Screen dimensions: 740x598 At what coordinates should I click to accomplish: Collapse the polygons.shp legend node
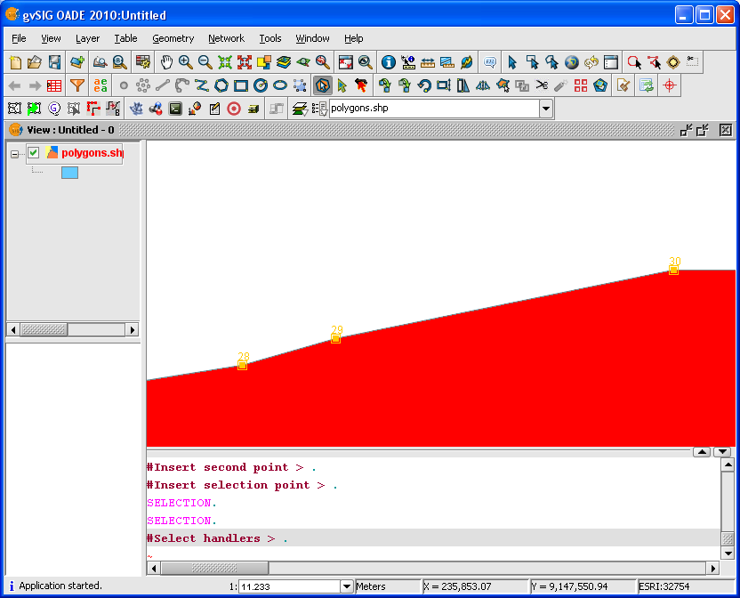(x=14, y=152)
